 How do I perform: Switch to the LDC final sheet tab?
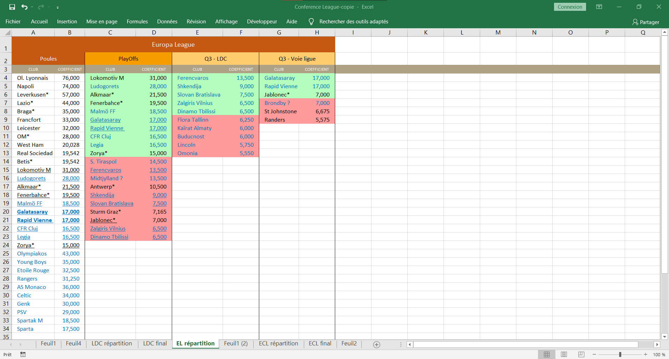coord(155,344)
